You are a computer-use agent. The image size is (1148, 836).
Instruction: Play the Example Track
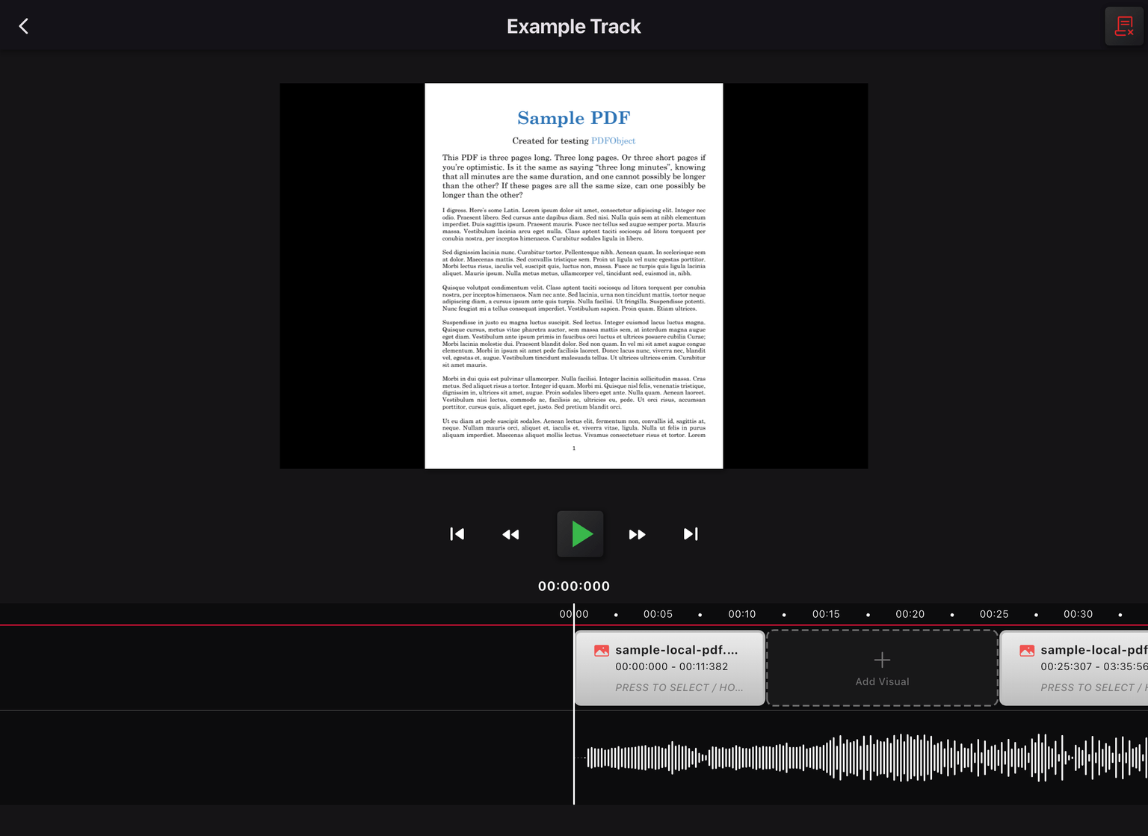tap(580, 534)
